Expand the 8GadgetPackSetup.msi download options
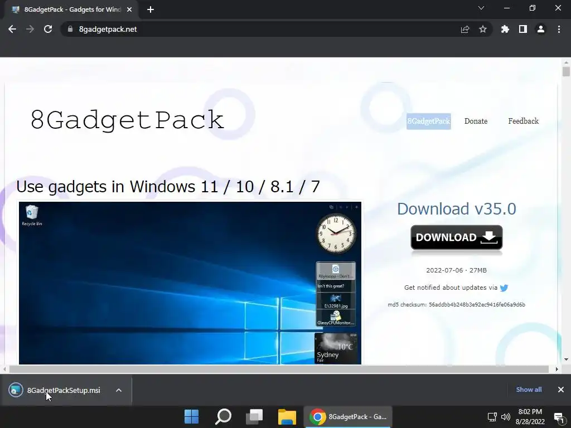Image resolution: width=571 pixels, height=428 pixels. pyautogui.click(x=119, y=390)
